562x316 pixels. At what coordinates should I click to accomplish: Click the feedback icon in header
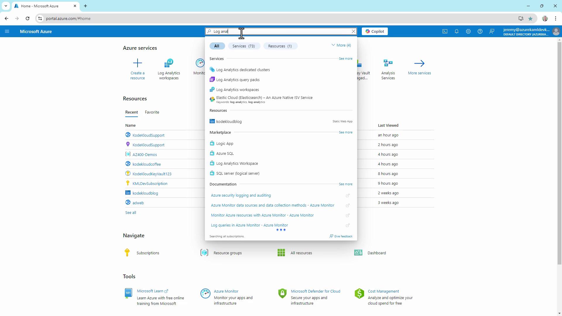[492, 31]
